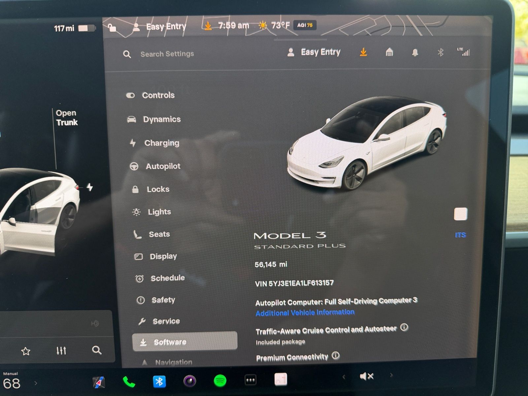Tap Open Trunk on the car view
Viewport: 528px width, 396px height.
67,117
